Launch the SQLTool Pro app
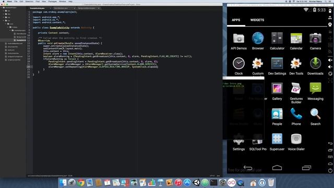Image resolution: width=334 pixels, height=188 pixels. click(258, 142)
